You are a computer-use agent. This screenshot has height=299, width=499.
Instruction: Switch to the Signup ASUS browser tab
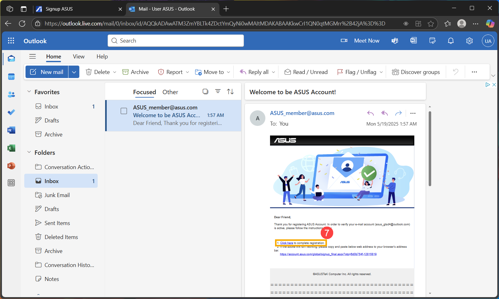coord(79,9)
